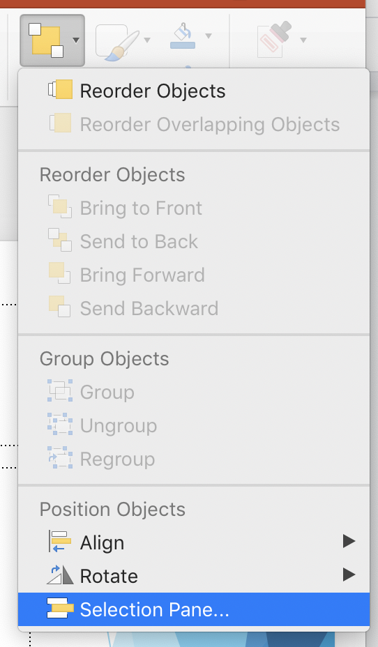The height and width of the screenshot is (647, 378).
Task: Expand the Quick Styles dropdown arrow
Action: click(x=147, y=40)
